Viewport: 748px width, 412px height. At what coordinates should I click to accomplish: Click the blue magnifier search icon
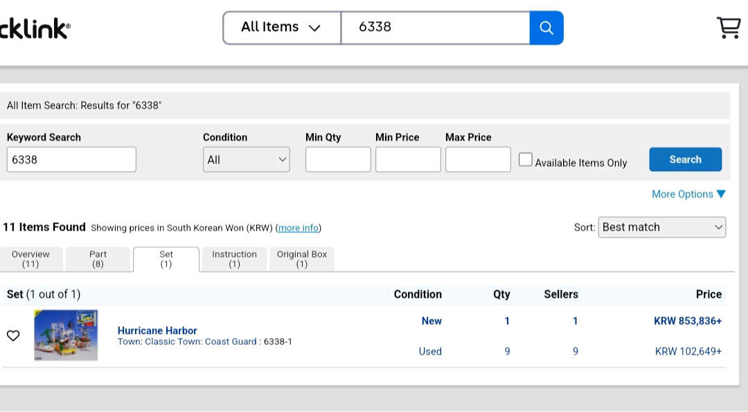[x=546, y=28]
